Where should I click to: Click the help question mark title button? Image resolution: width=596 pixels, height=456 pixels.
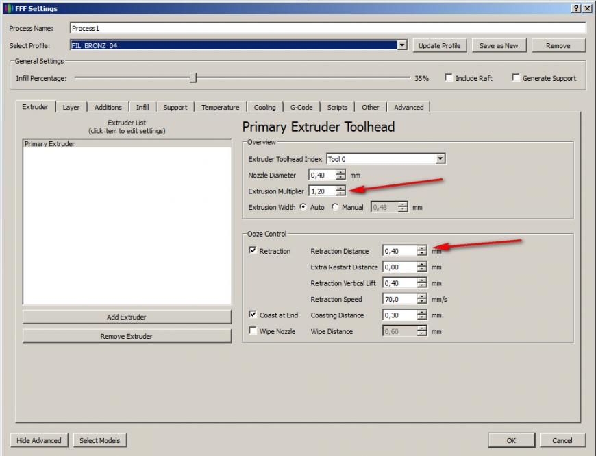point(576,8)
